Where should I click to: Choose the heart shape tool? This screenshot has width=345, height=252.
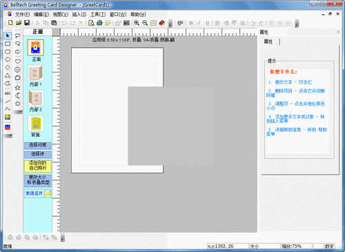coord(17,61)
